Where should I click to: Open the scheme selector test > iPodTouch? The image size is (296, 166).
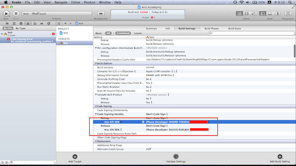tap(57, 13)
